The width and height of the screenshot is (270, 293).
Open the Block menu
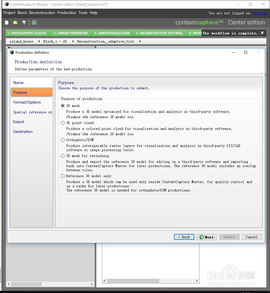click(22, 13)
